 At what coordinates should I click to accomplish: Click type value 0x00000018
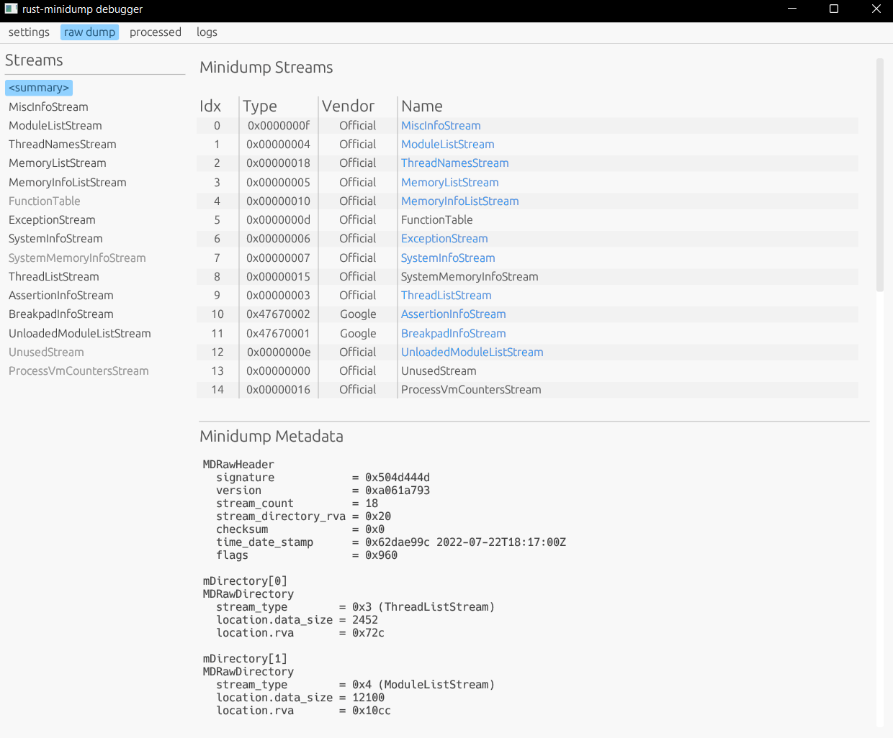[x=279, y=163]
